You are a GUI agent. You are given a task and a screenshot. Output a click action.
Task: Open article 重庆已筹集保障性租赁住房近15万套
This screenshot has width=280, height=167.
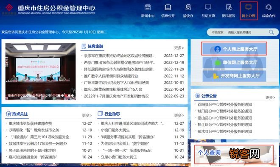pos(113,89)
